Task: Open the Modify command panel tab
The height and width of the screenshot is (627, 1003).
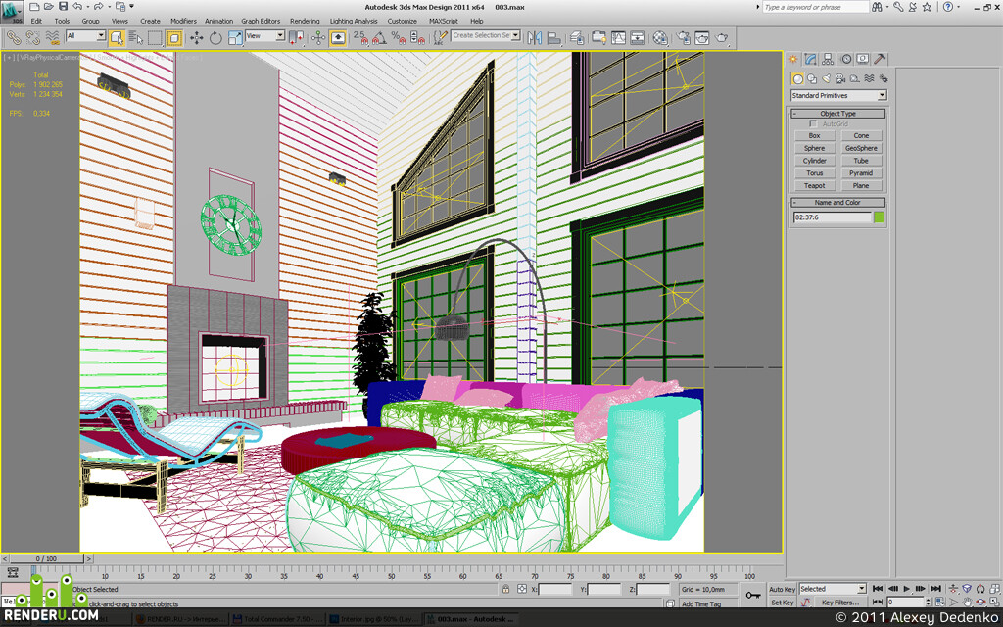Action: [810, 59]
